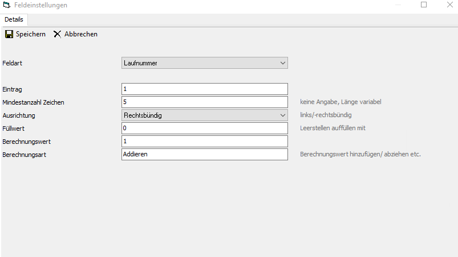This screenshot has height=257, width=458.
Task: Close the Feldeinstellungen window
Action: point(449,5)
